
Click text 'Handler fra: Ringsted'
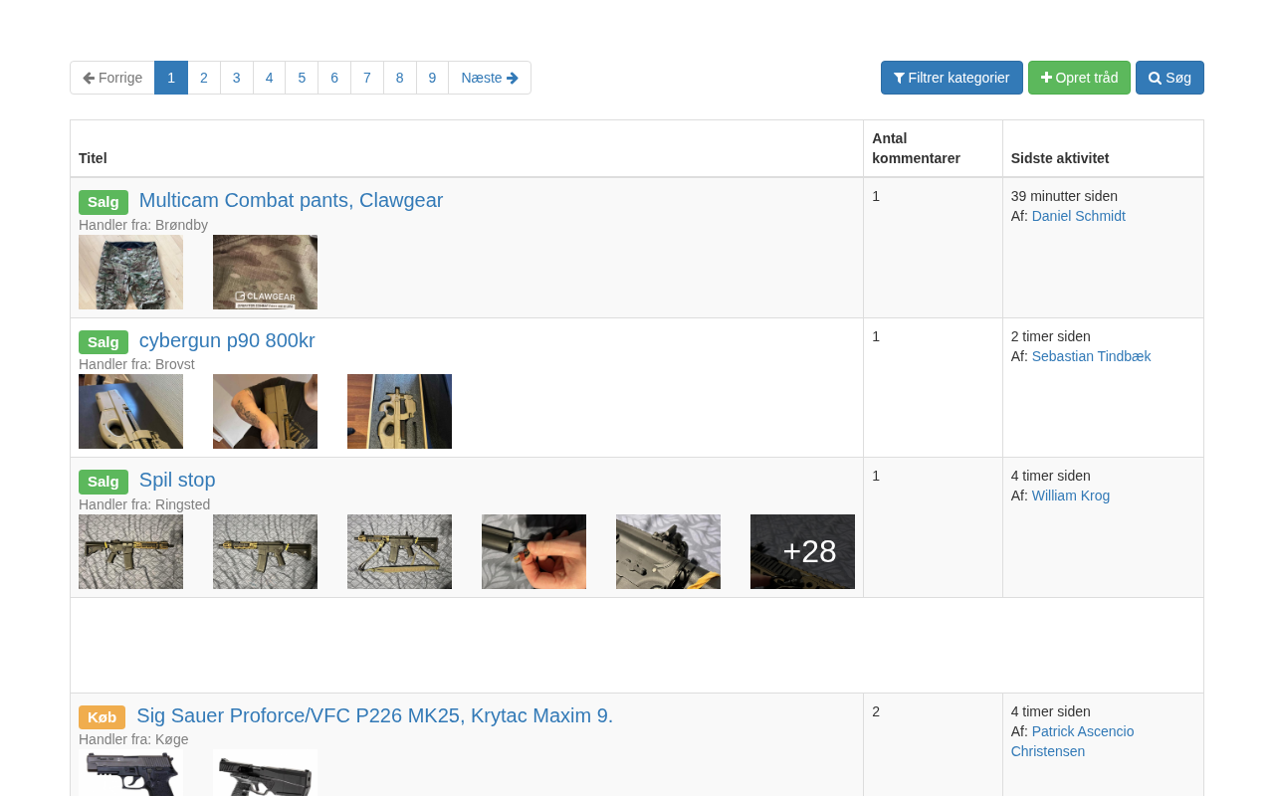point(144,504)
